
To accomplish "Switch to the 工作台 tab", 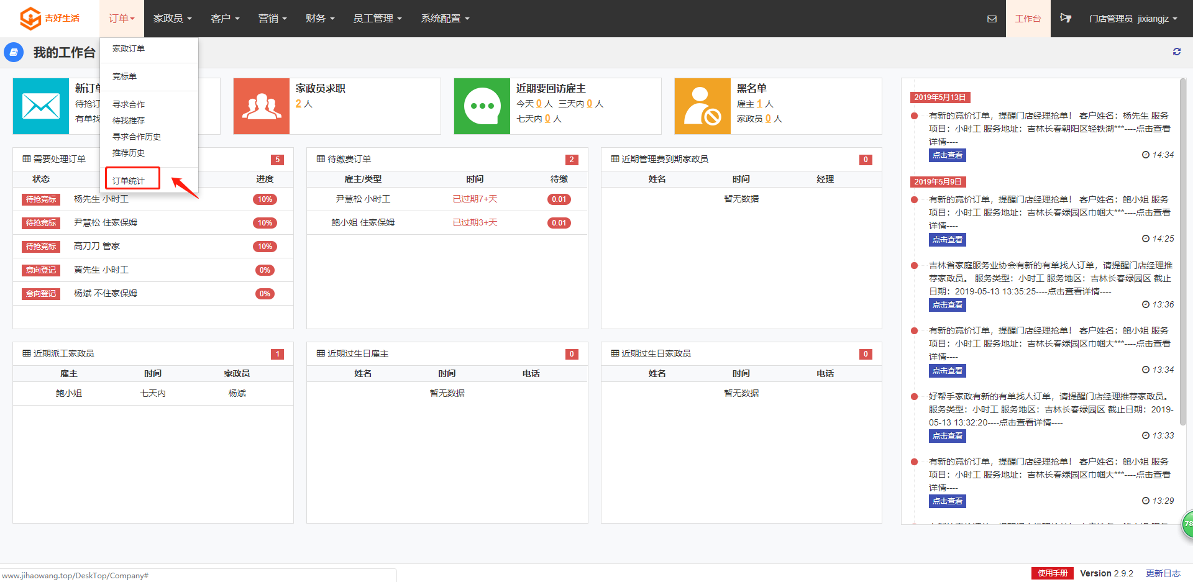I will click(1028, 19).
